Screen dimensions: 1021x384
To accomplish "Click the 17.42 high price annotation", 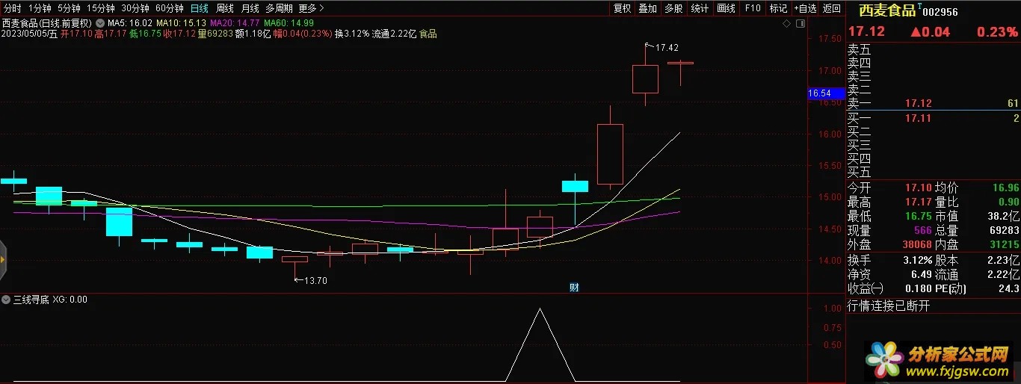I will pos(667,47).
